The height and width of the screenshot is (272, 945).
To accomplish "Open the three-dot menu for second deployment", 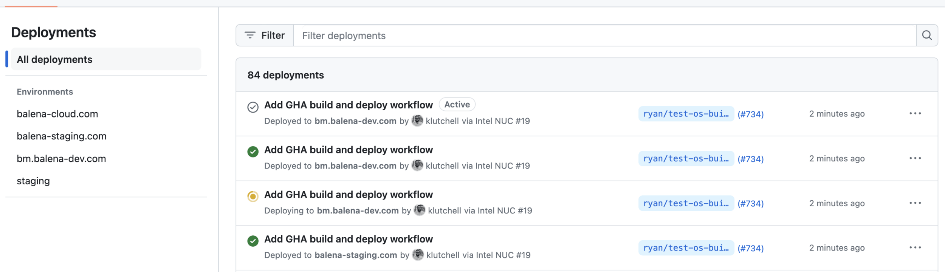I will pos(915,158).
